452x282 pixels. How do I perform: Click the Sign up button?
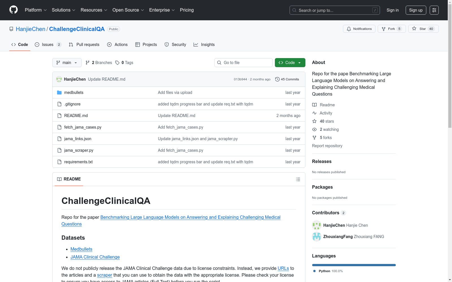tap(416, 10)
